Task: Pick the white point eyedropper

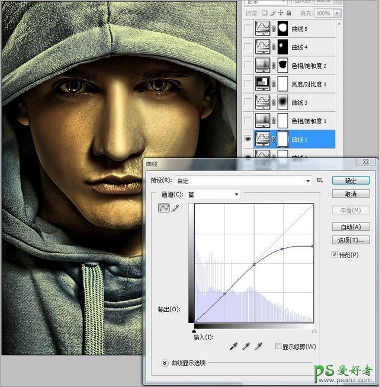Action: (x=258, y=346)
